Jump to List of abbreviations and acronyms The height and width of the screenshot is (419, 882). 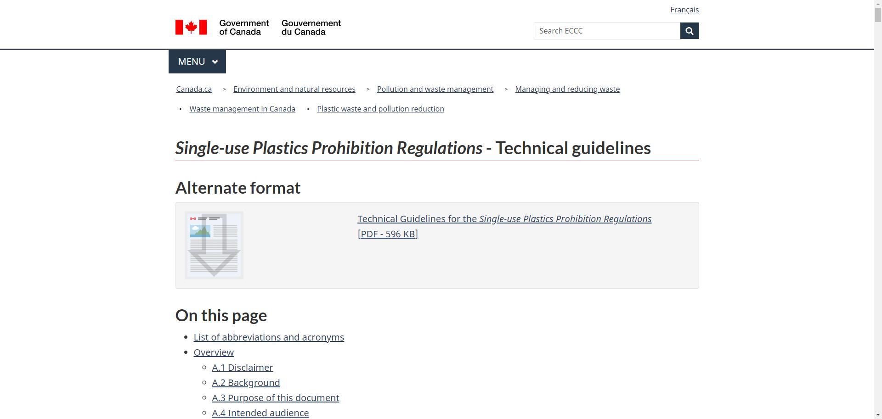point(269,337)
